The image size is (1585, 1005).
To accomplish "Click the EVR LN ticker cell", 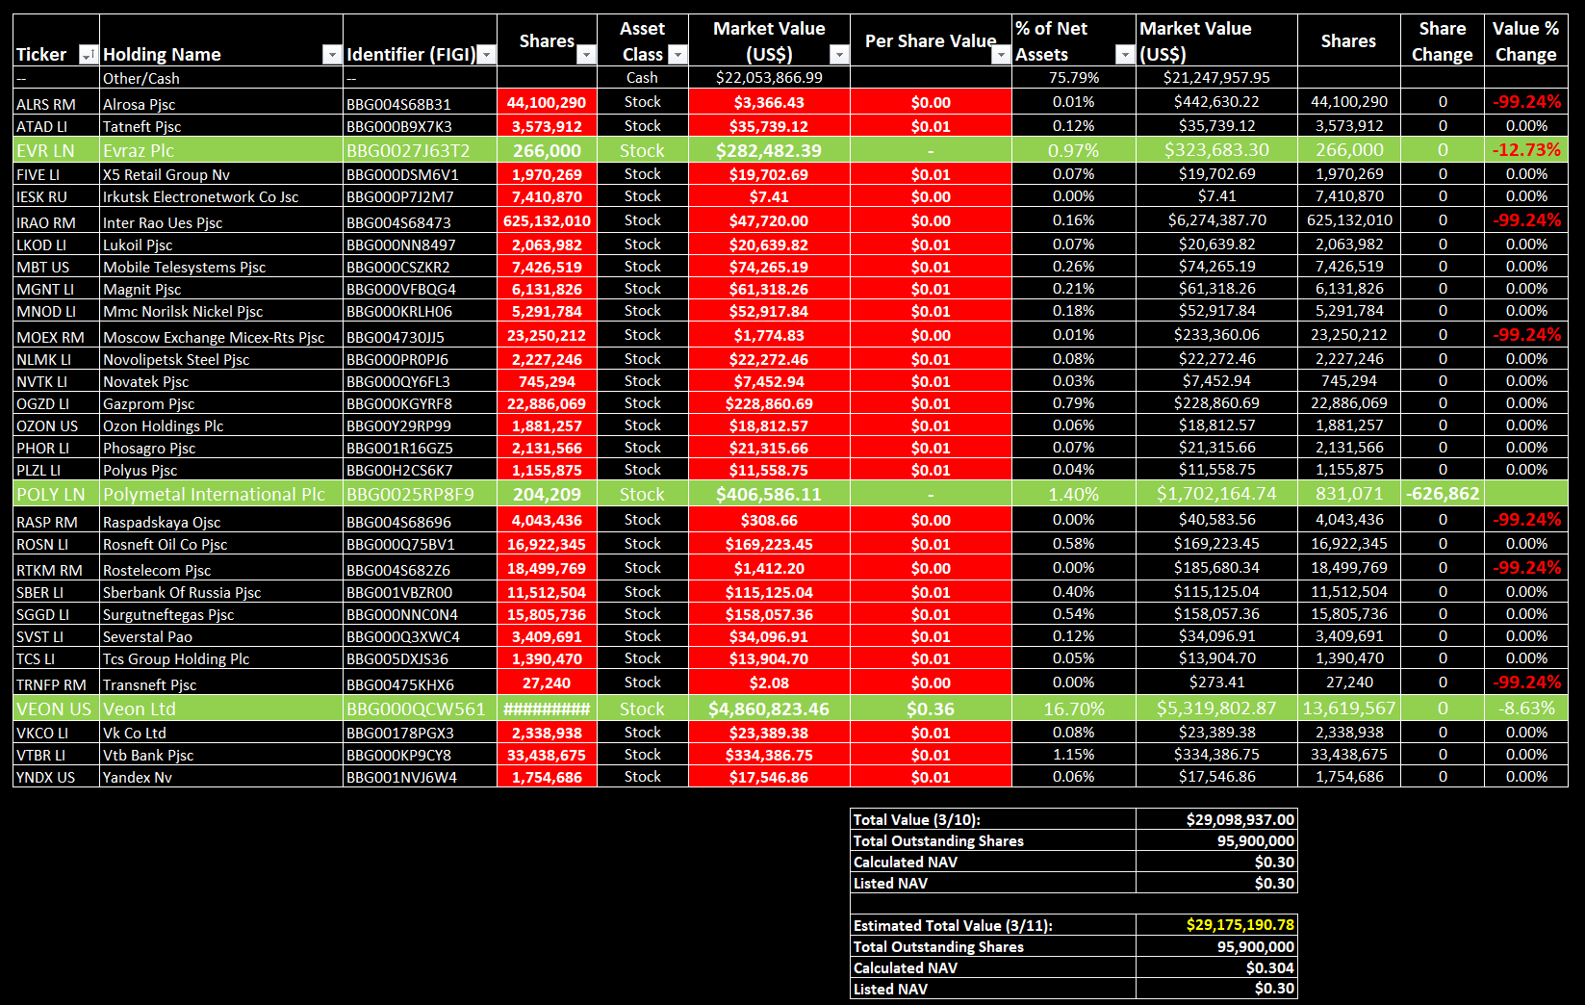I will tap(56, 150).
